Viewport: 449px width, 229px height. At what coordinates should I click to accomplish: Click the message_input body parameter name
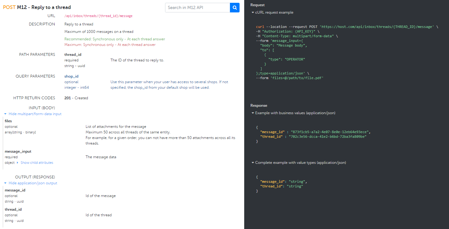18,151
